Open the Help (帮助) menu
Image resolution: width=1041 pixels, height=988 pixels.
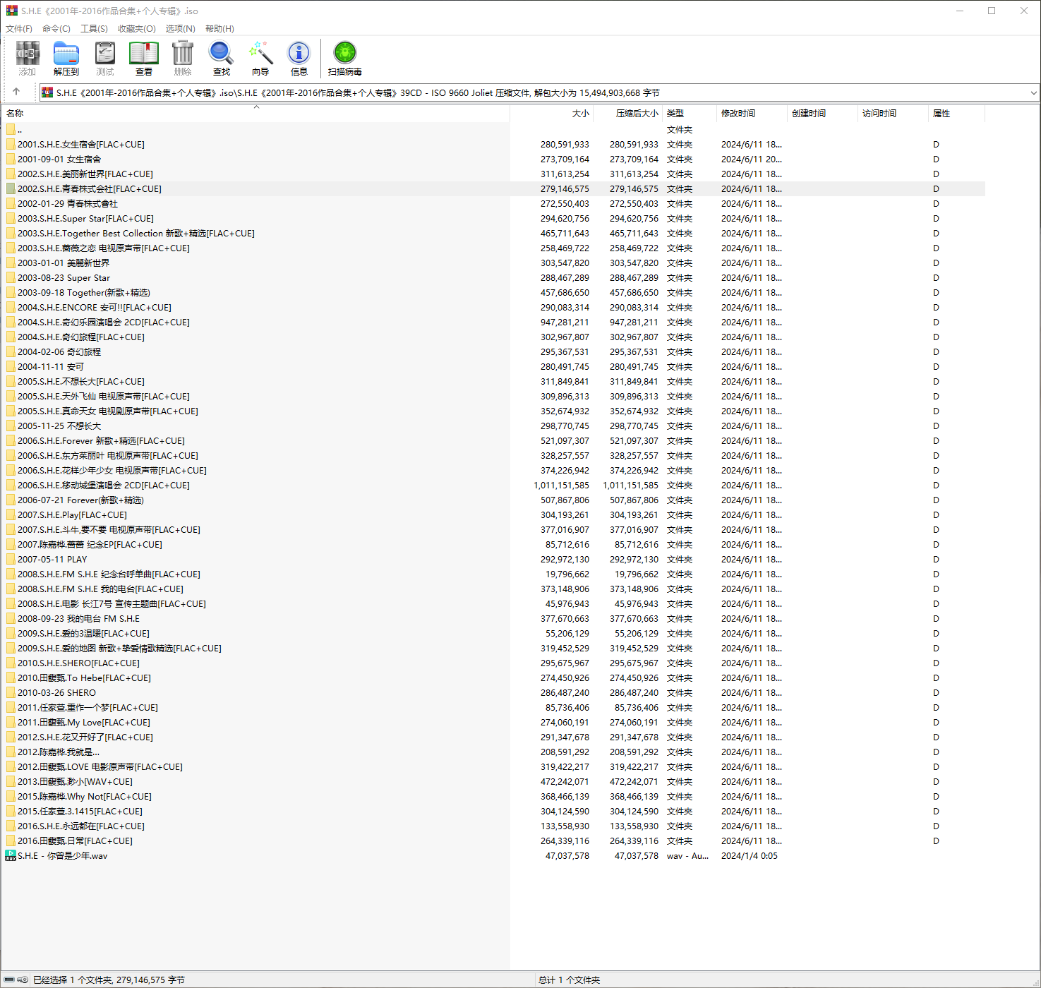point(219,28)
